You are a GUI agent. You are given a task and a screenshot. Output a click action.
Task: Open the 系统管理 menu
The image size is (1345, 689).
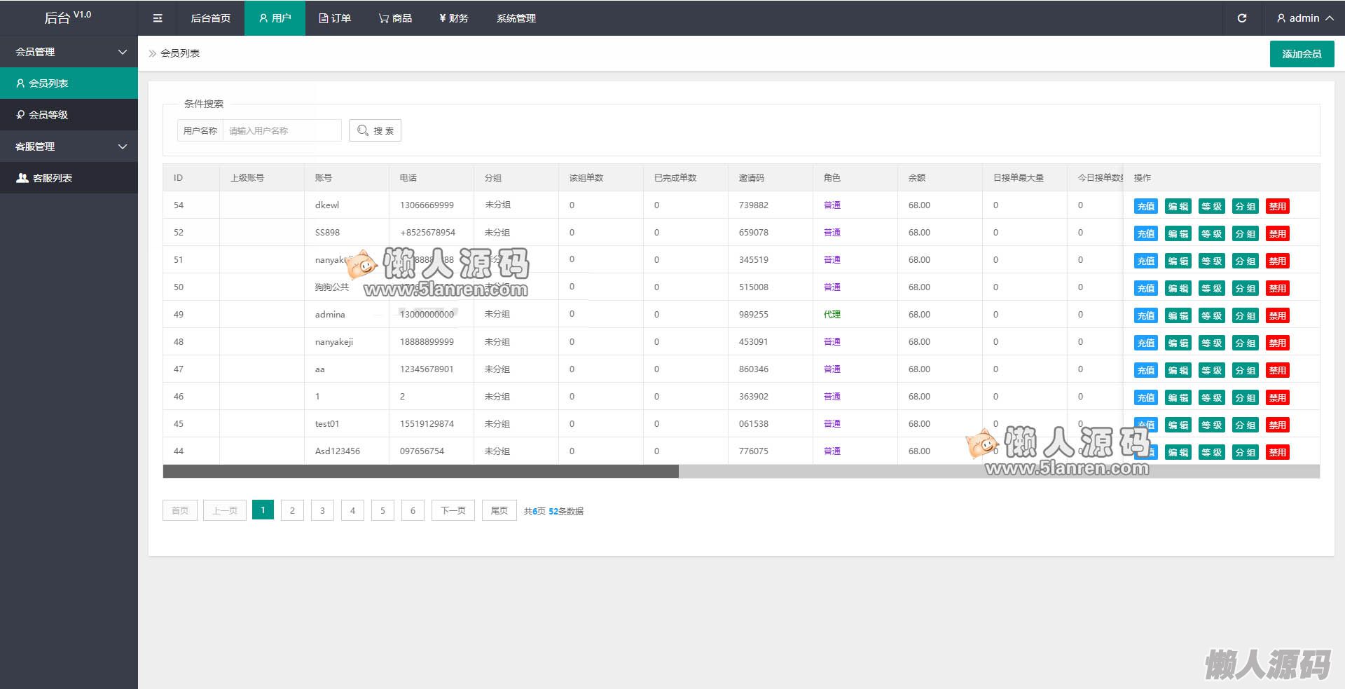pos(516,18)
